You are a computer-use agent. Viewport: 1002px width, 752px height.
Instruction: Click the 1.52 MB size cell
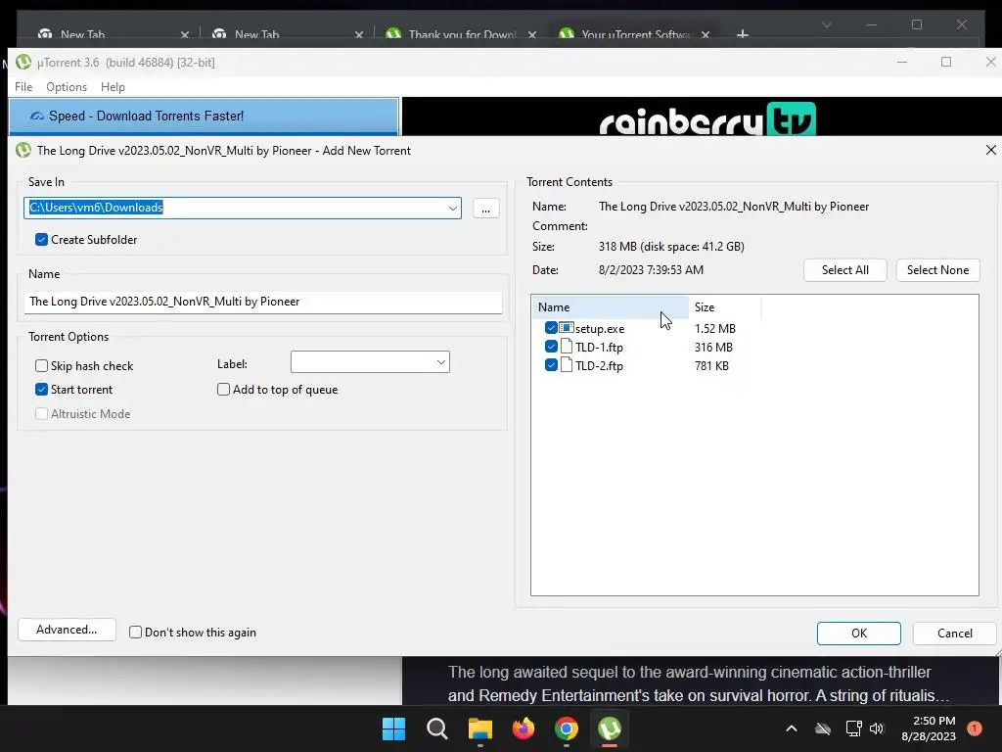pyautogui.click(x=715, y=329)
